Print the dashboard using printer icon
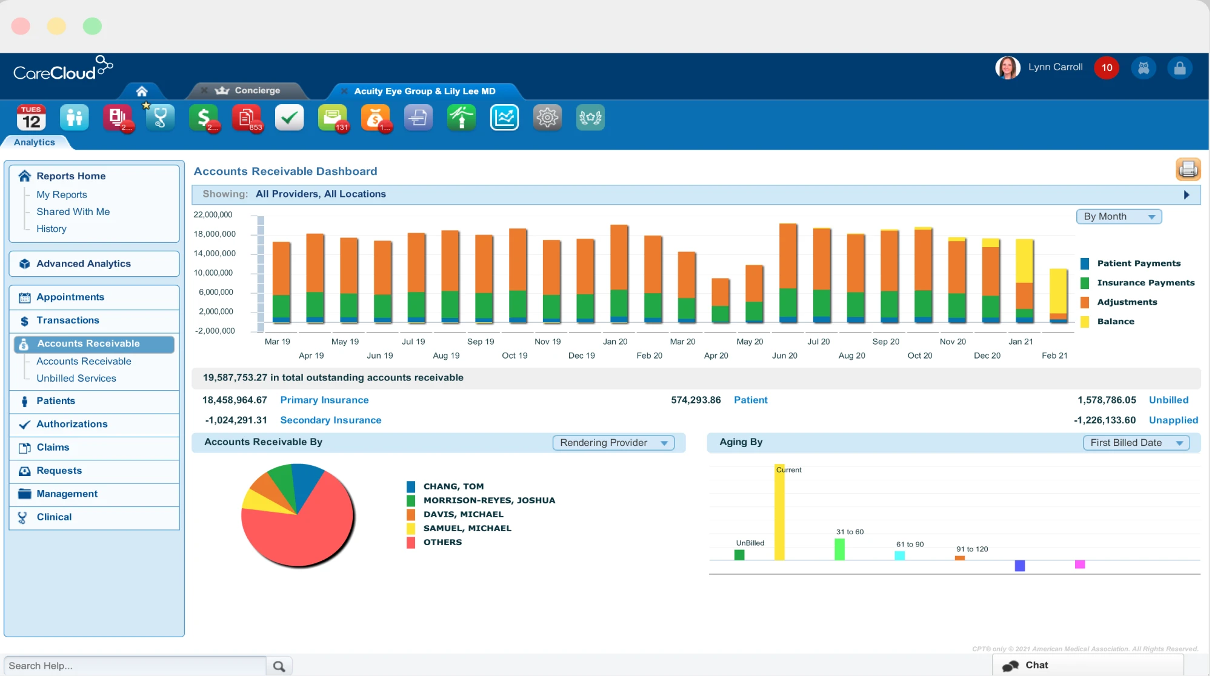Screen dimensions: 1212x676 tap(1188, 169)
